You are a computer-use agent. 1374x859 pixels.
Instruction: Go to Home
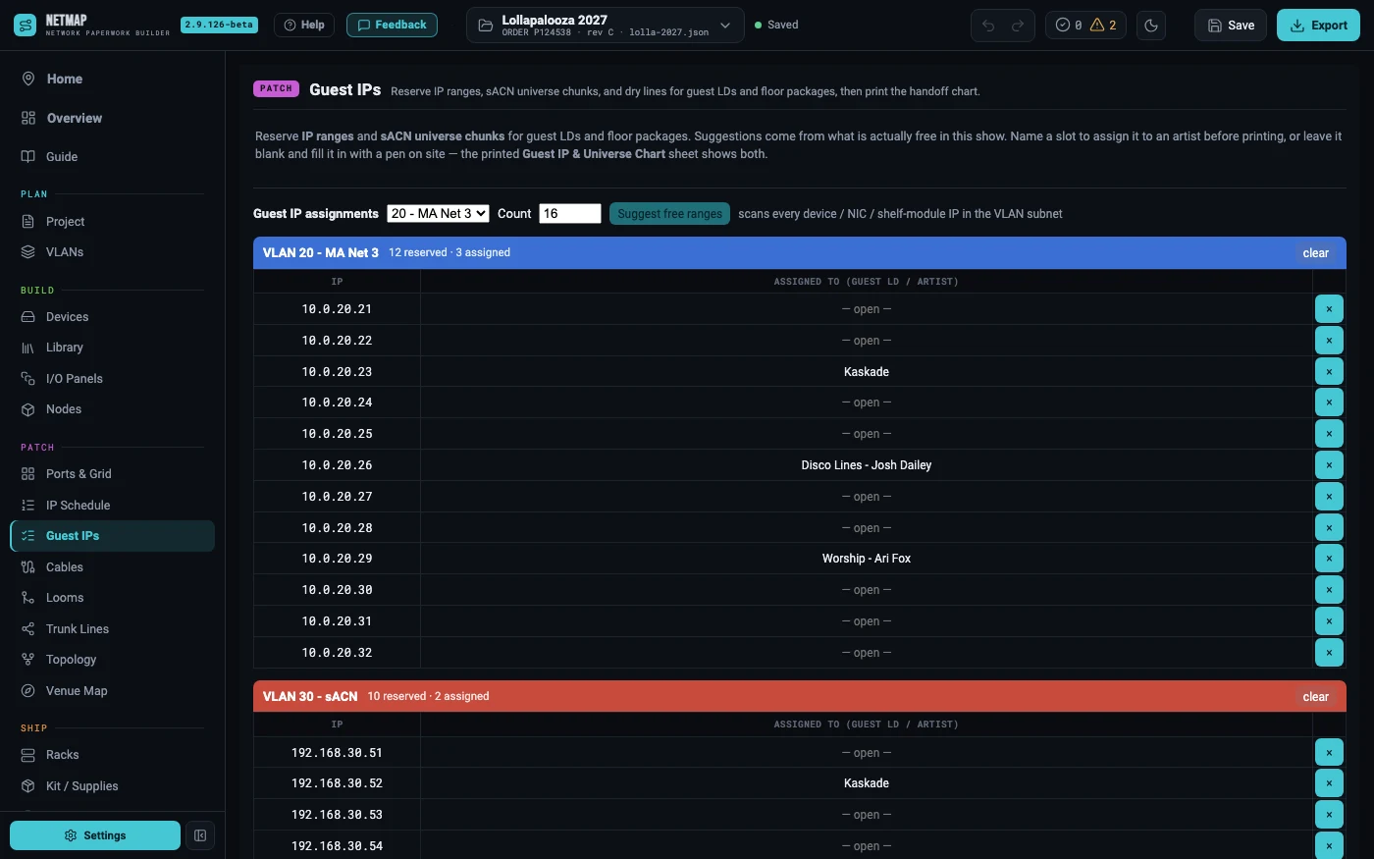112,79
